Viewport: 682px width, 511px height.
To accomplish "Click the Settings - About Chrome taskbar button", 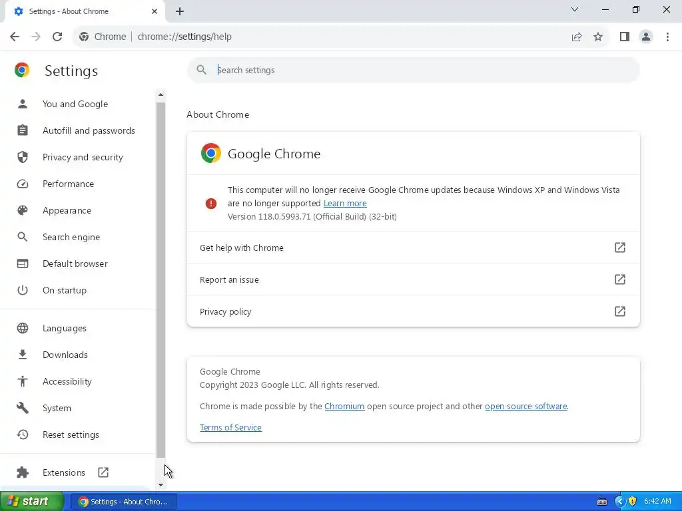I will click(x=123, y=502).
